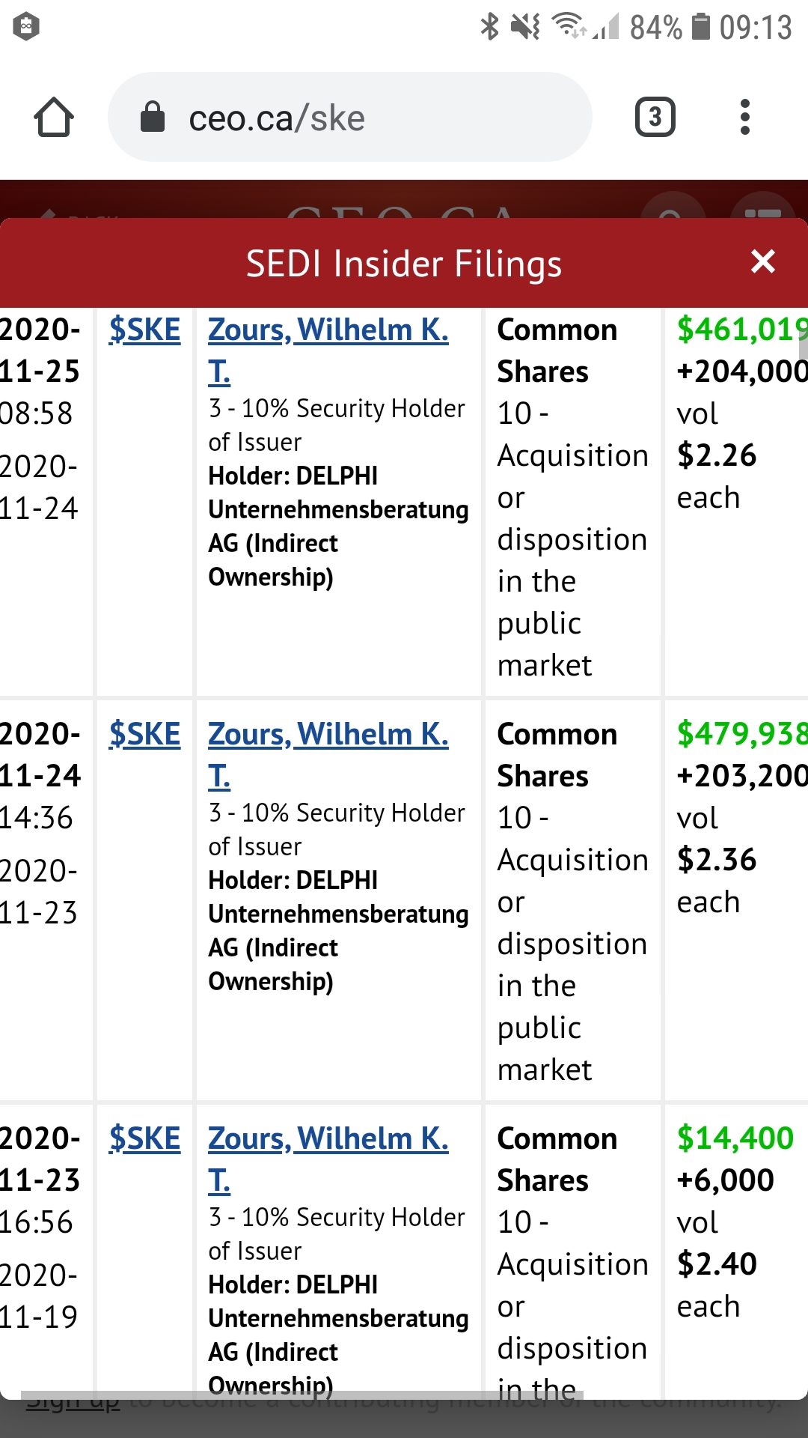
Task: Tap the muted vibrate icon in status bar
Action: coord(525,27)
